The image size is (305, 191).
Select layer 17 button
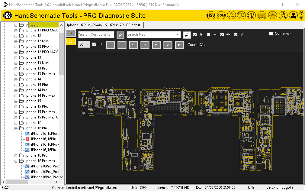point(71,33)
